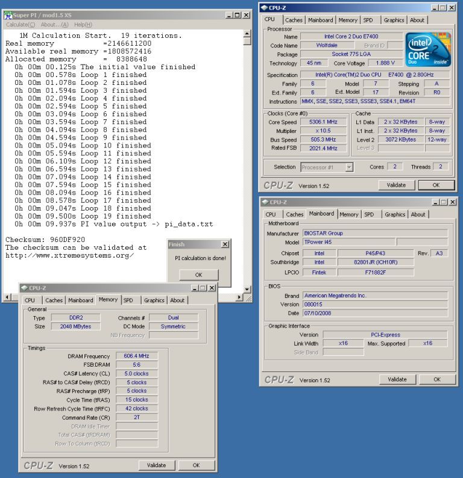Maximize the Super PI window
463x478 pixels.
pyautogui.click(x=238, y=15)
